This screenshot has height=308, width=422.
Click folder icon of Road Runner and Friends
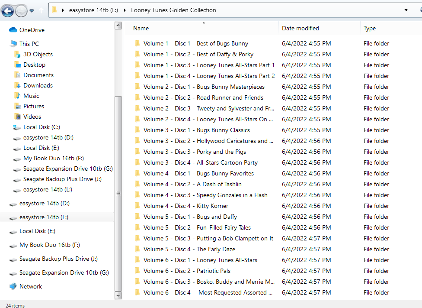coord(137,97)
